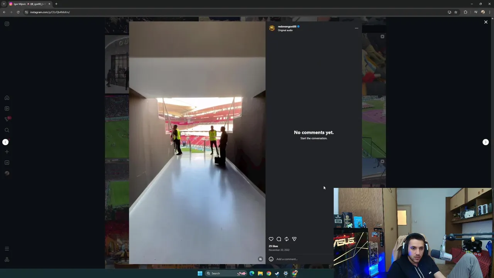
Task: Close the Igor Mijovic browser tab
Action: pos(49,4)
